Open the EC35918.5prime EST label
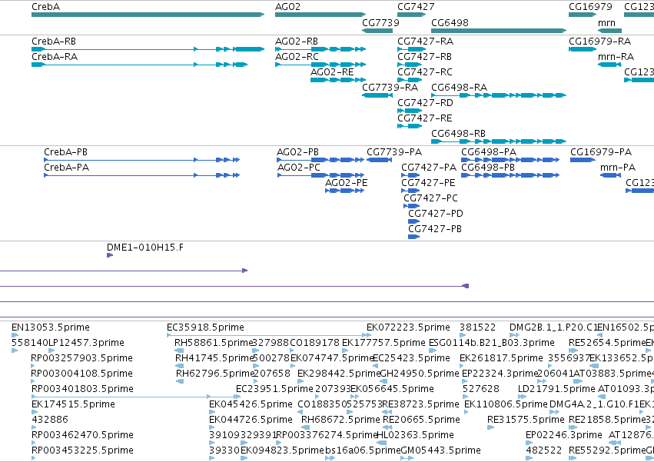The width and height of the screenshot is (654, 462). [x=205, y=327]
